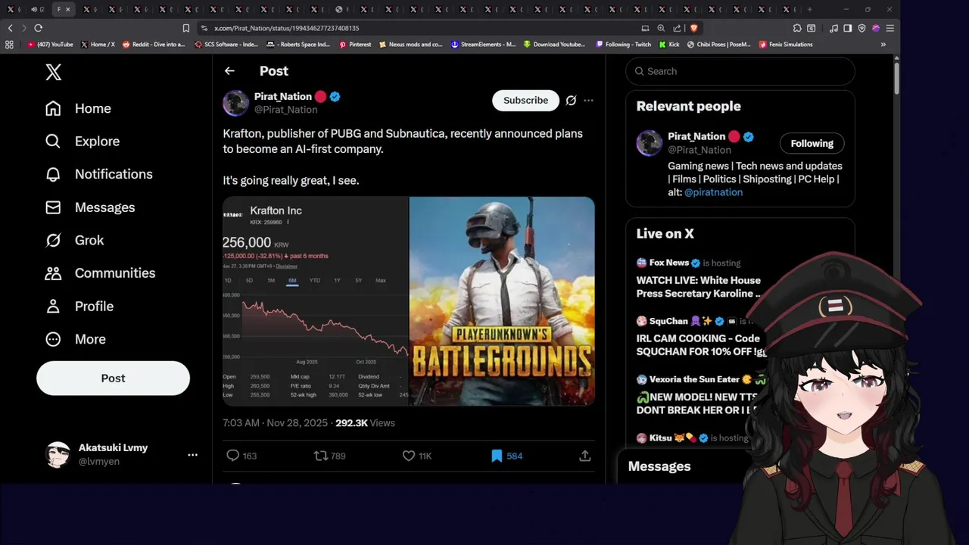
Task: Click the back arrow beside Post heading
Action: [x=229, y=70]
